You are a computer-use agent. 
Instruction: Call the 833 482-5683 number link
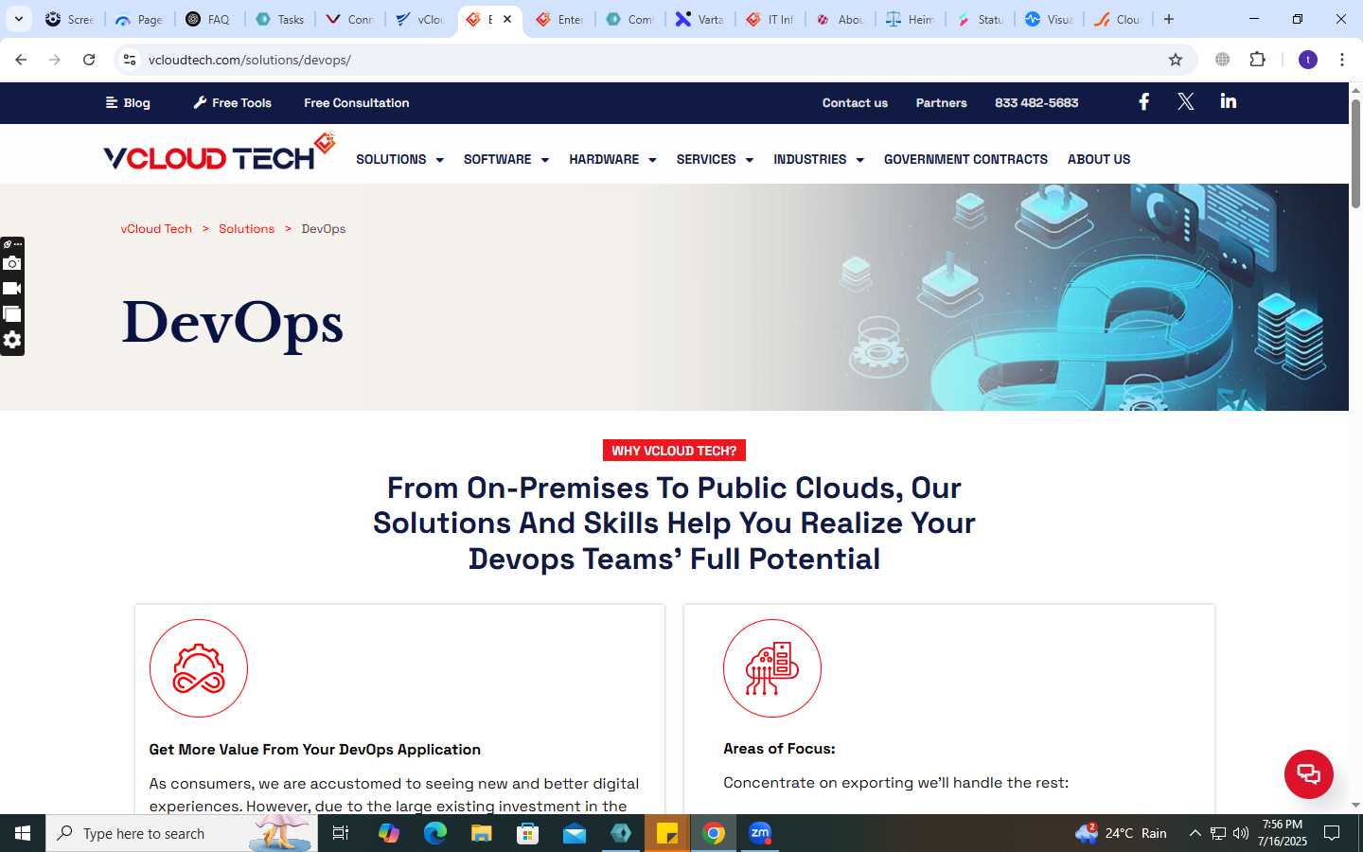[1036, 102]
